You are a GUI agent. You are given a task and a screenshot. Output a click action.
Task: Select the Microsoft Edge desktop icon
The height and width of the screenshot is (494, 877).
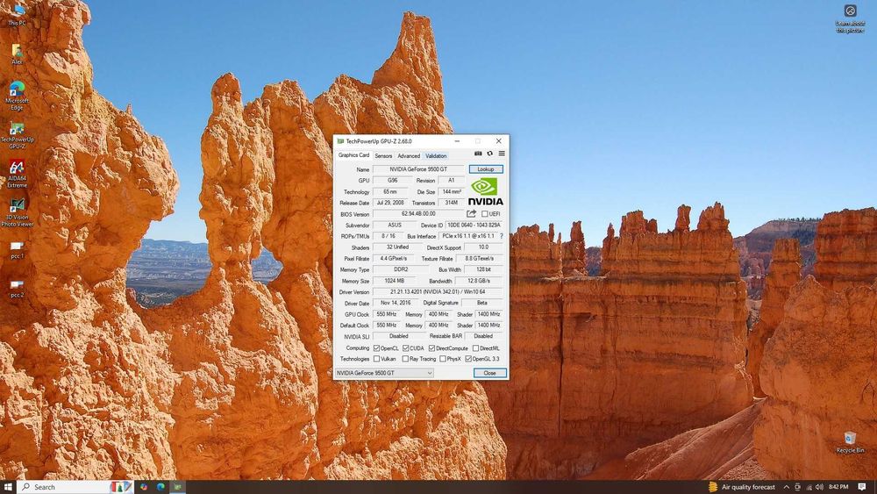[x=17, y=95]
